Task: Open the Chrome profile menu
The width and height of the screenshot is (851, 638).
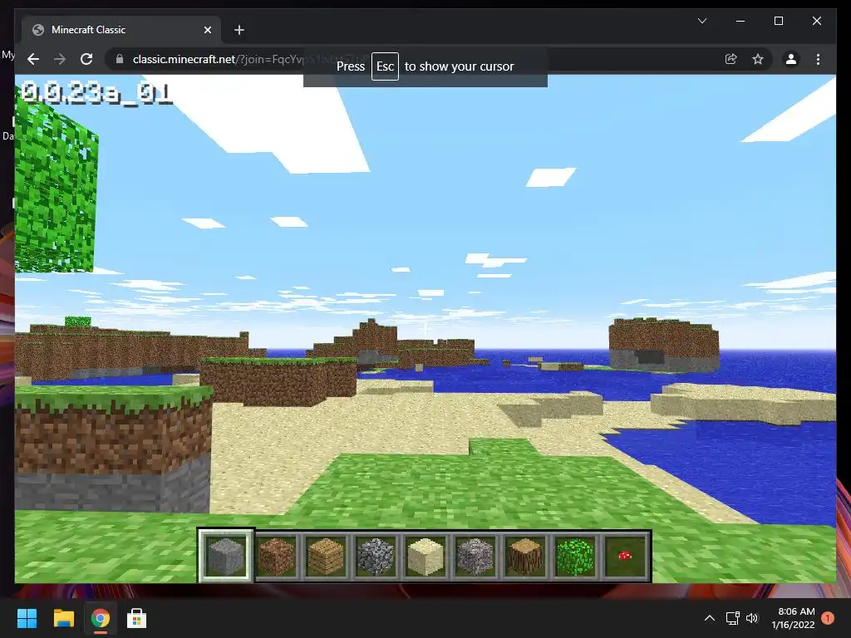Action: click(791, 59)
